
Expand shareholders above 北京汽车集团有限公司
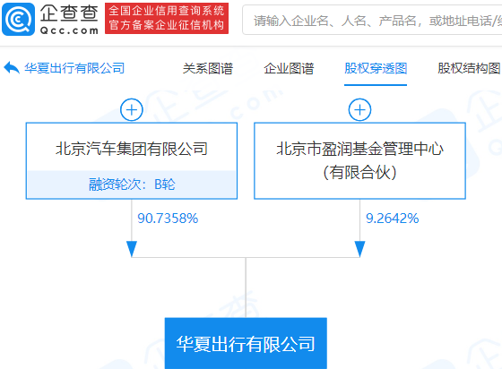(x=132, y=109)
